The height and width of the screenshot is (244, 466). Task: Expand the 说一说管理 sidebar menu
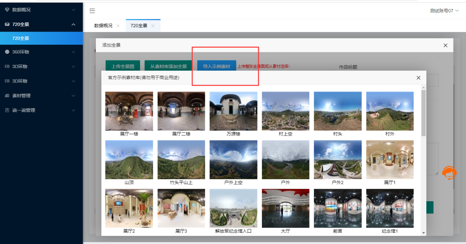click(73, 110)
